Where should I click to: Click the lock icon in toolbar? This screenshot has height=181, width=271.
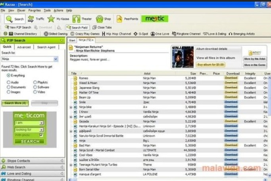click(x=59, y=27)
